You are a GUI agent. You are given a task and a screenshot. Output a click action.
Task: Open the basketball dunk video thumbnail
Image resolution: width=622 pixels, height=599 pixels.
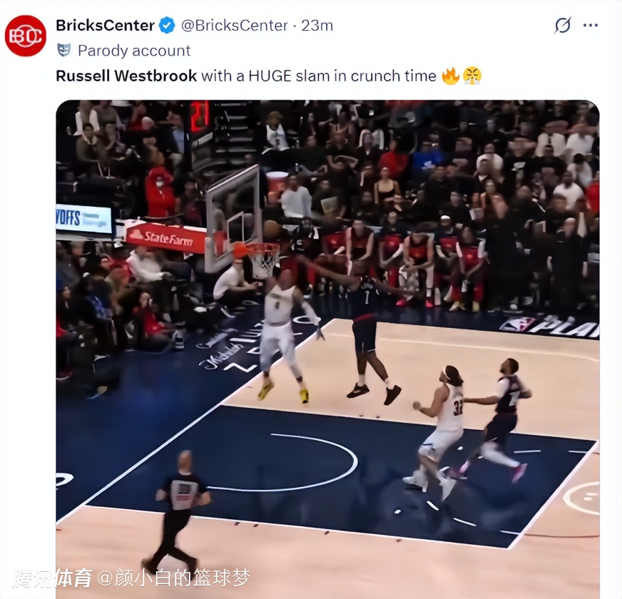click(328, 349)
